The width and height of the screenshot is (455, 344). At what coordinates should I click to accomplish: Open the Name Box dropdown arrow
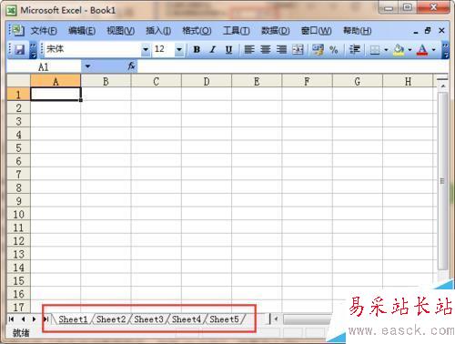[x=87, y=66]
